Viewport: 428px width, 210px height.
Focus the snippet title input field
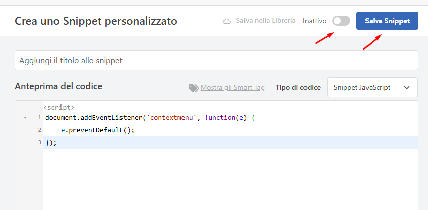(216, 60)
